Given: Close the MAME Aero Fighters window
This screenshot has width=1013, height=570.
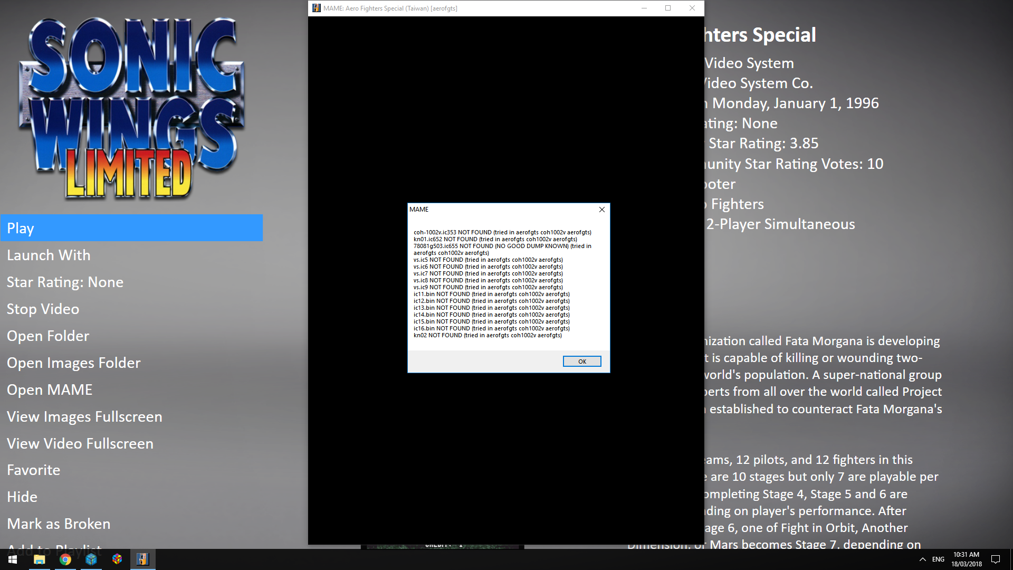Looking at the screenshot, I should point(692,8).
